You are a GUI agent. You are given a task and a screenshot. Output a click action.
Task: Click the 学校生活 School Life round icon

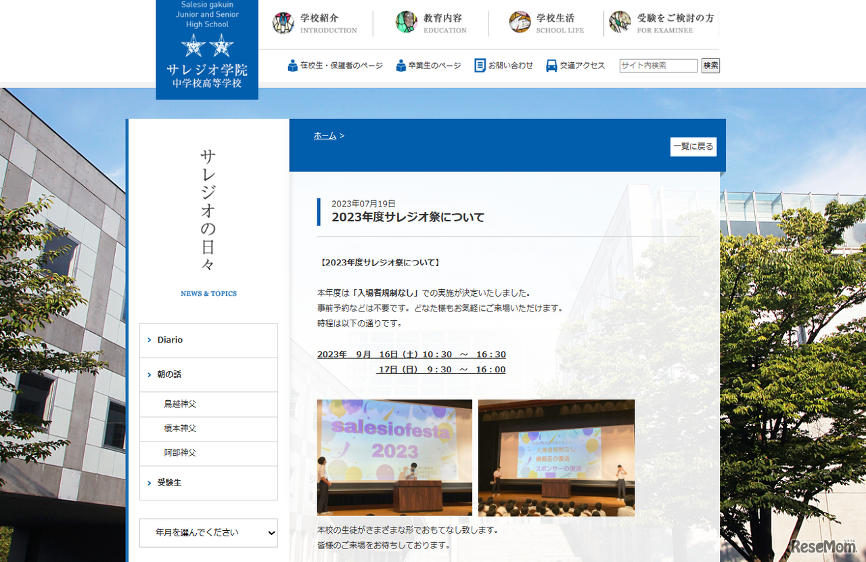pos(520,22)
